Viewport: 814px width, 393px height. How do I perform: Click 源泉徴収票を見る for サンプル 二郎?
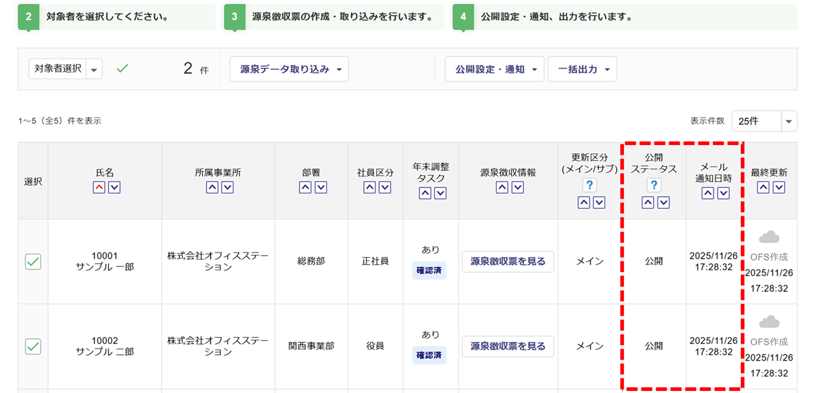point(507,347)
